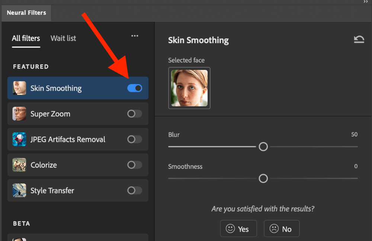The image size is (372, 241).
Task: Collapse panel using double-arrow icon
Action: [x=365, y=2]
